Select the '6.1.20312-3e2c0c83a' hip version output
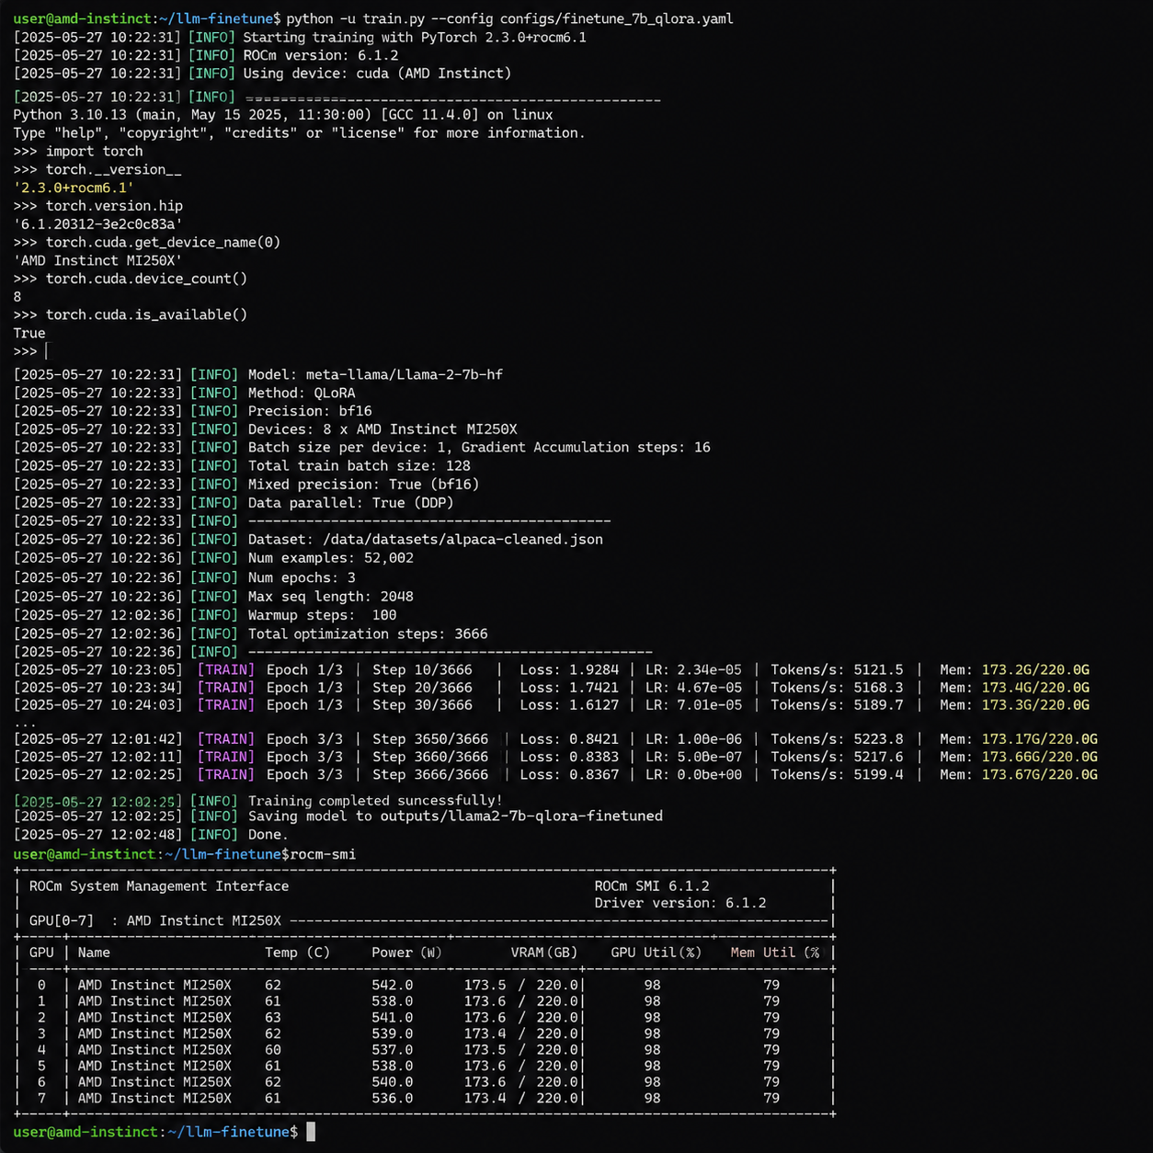The height and width of the screenshot is (1153, 1153). 97,224
